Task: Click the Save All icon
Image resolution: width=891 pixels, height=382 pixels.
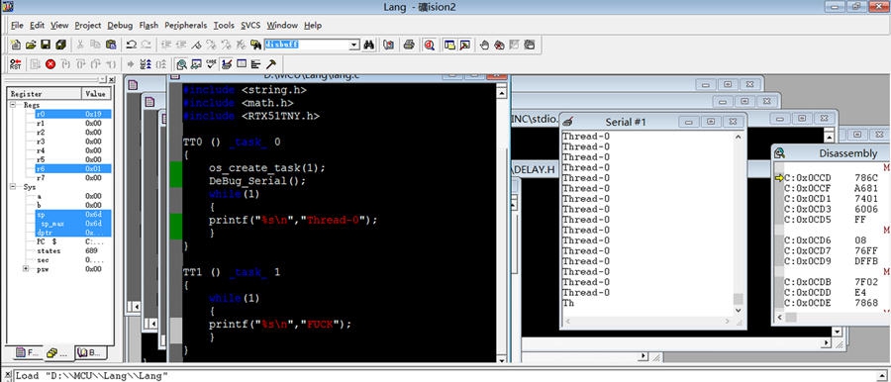Action: click(x=60, y=45)
